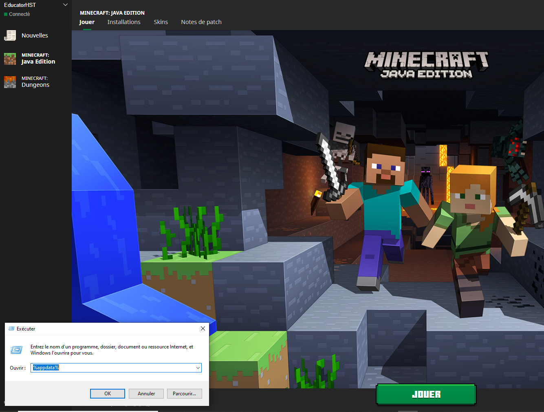The image size is (544, 412).
Task: Confirm with OK in Exécuter dialog
Action: point(108,394)
